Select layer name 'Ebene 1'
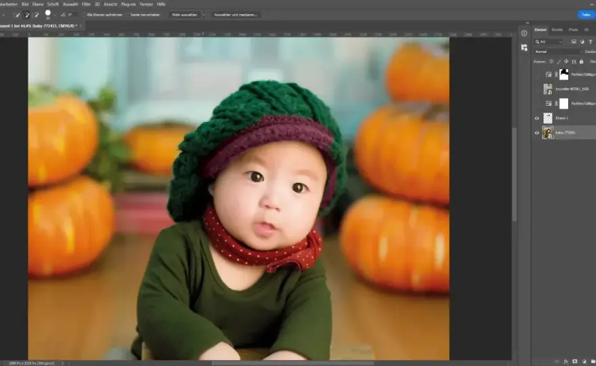 point(561,119)
